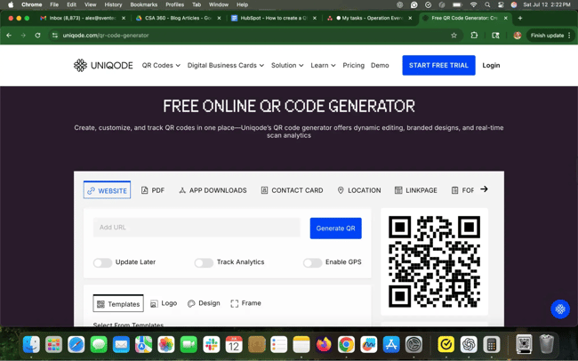Switch to the PDF QR type
The height and width of the screenshot is (361, 578).
[x=153, y=190]
